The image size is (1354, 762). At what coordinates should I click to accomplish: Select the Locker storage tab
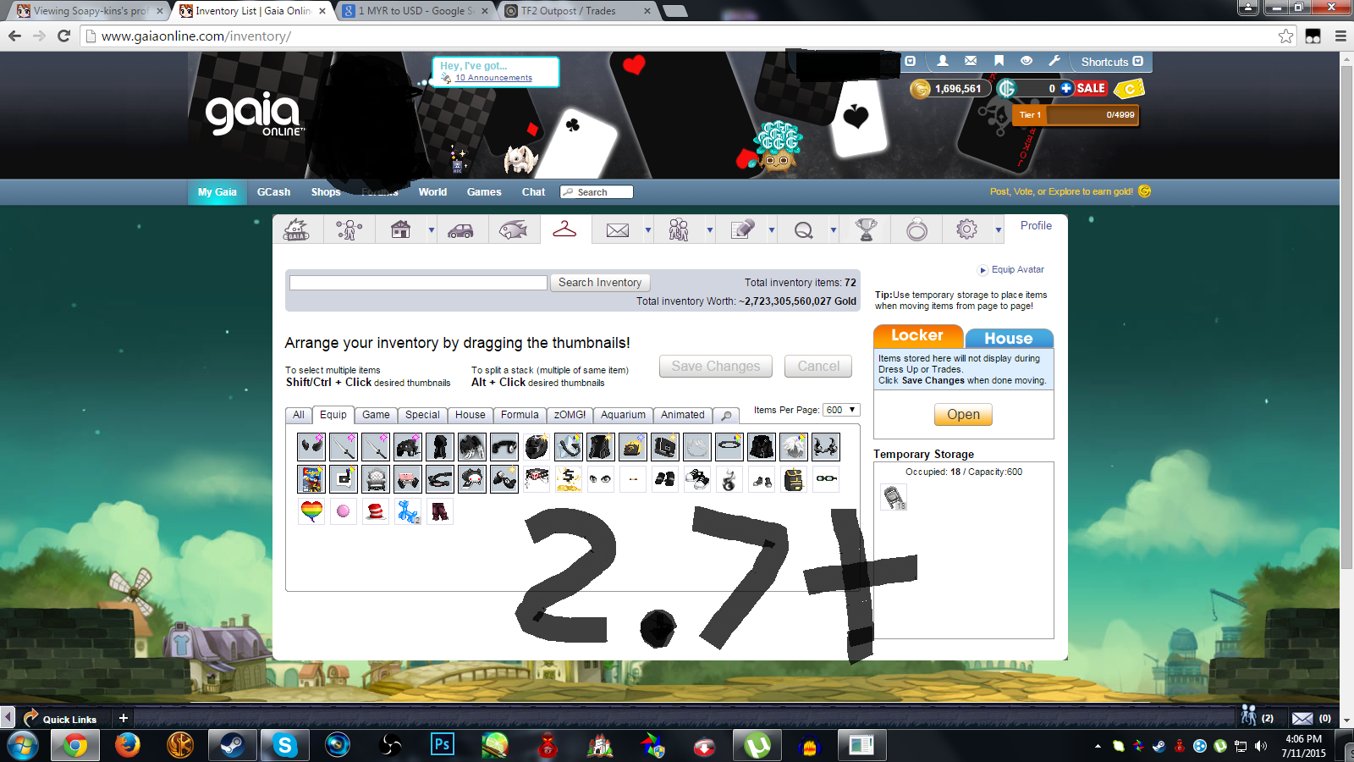click(x=918, y=336)
